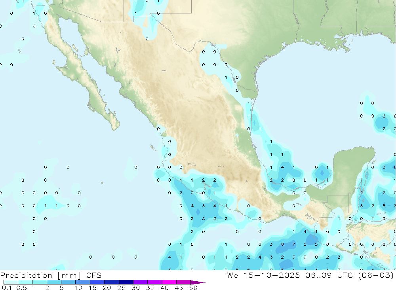Click the legend swatch between 10 and 15

point(83,282)
